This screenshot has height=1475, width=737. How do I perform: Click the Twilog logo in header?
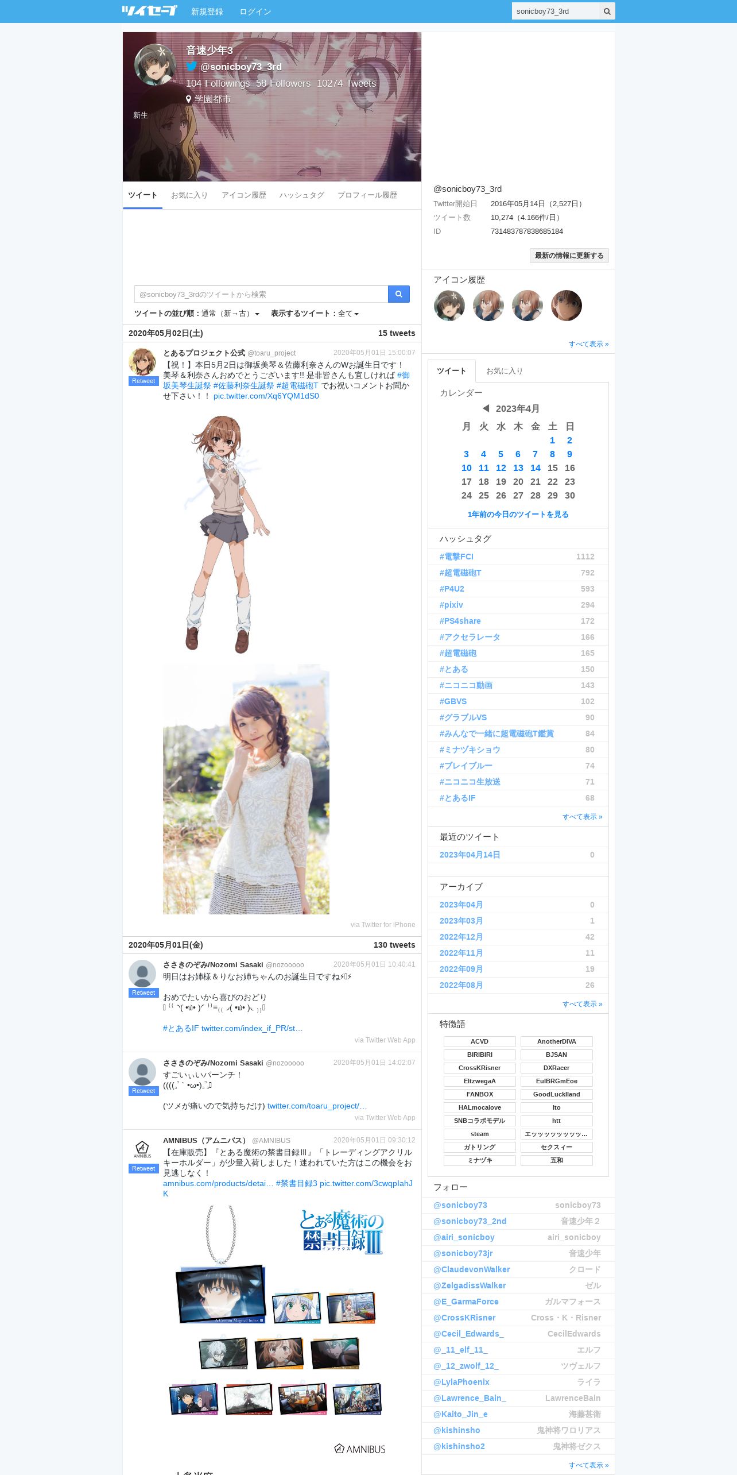tap(150, 11)
